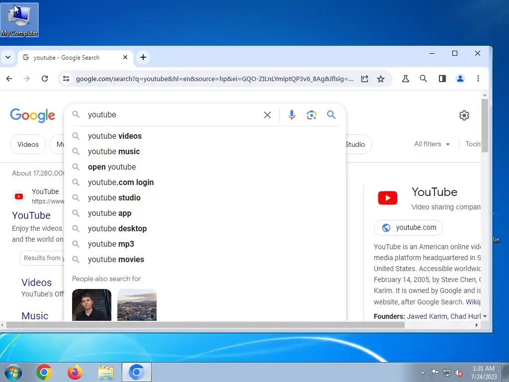Open the network status tray icon
The image size is (509, 382).
pos(447,373)
